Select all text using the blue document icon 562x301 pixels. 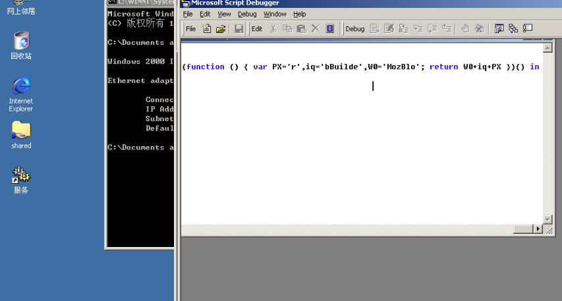pos(329,29)
